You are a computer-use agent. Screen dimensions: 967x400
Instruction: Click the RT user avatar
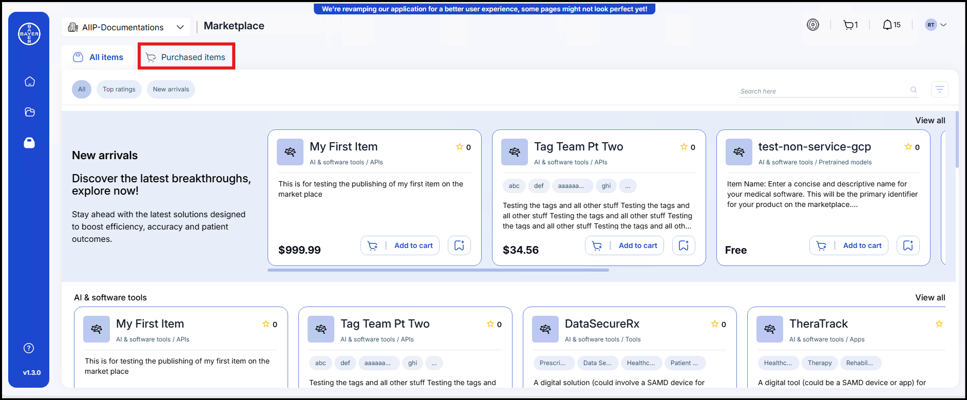click(x=931, y=25)
